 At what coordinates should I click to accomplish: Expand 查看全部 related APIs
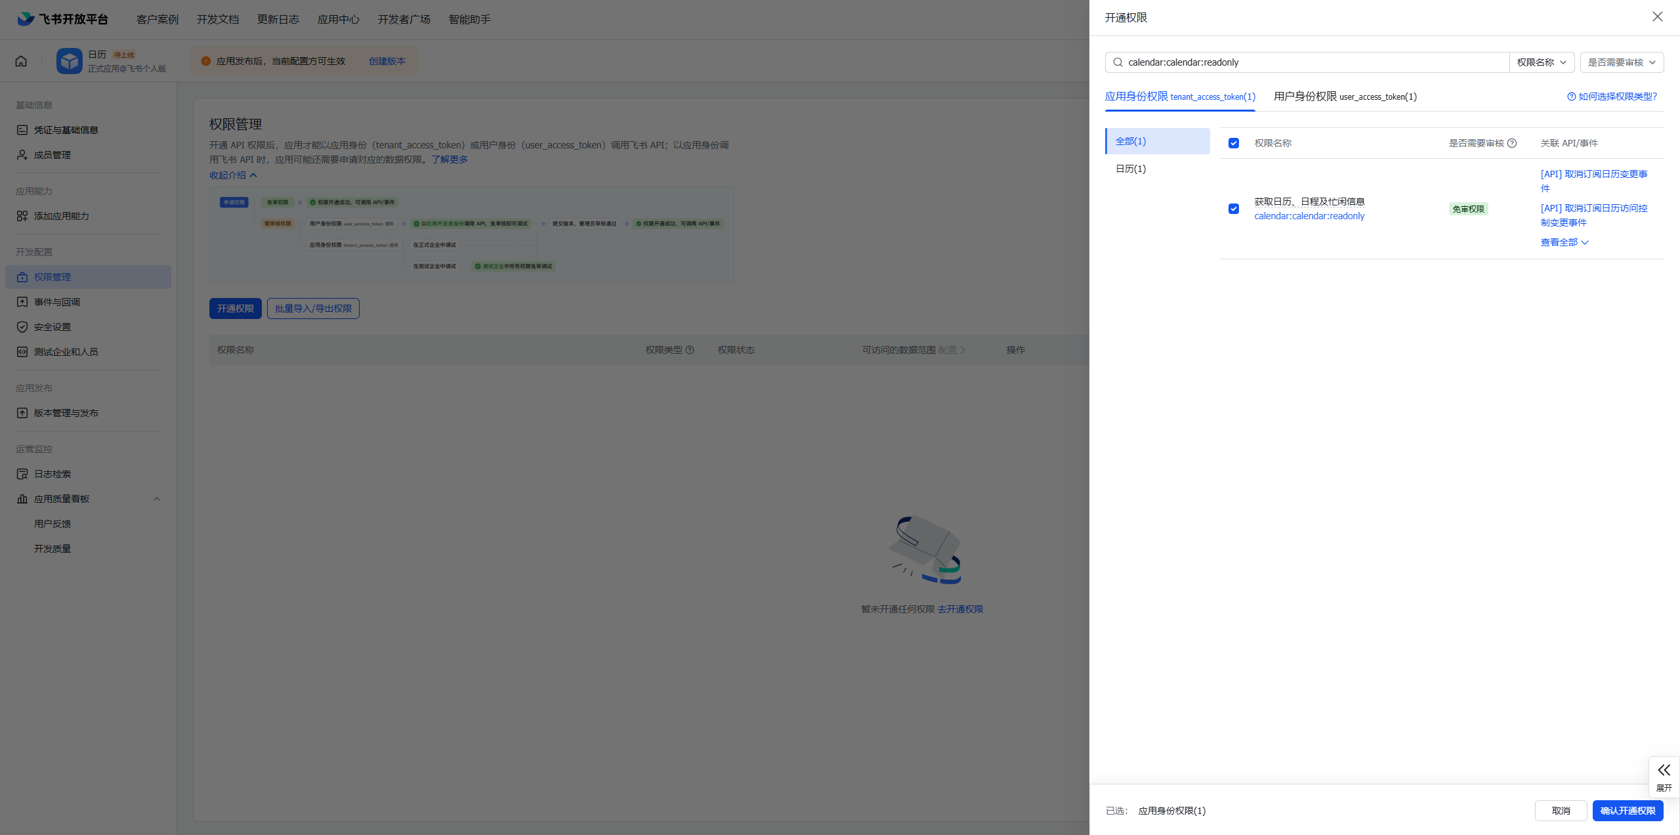(x=1564, y=242)
